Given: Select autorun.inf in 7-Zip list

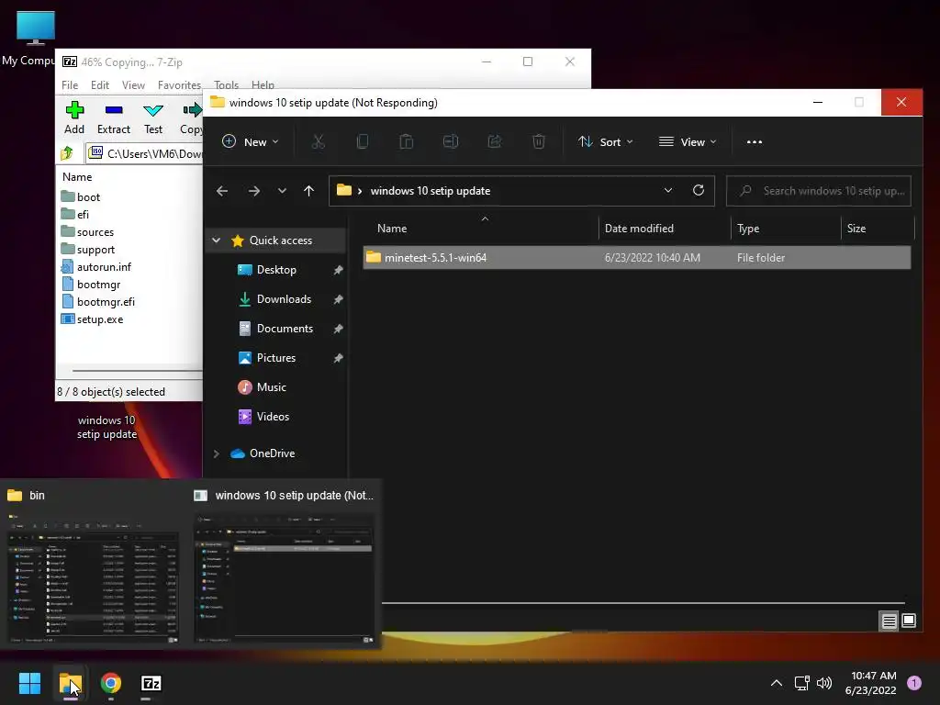Looking at the screenshot, I should tap(95, 267).
